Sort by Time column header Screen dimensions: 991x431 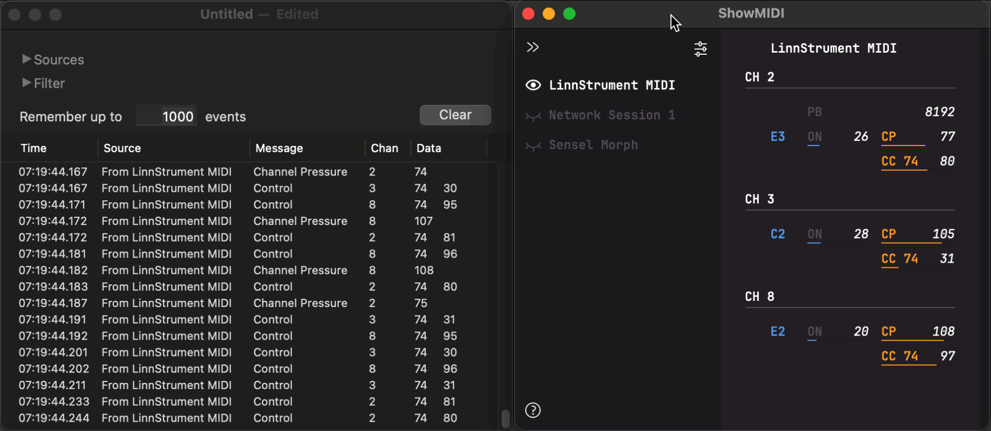34,148
